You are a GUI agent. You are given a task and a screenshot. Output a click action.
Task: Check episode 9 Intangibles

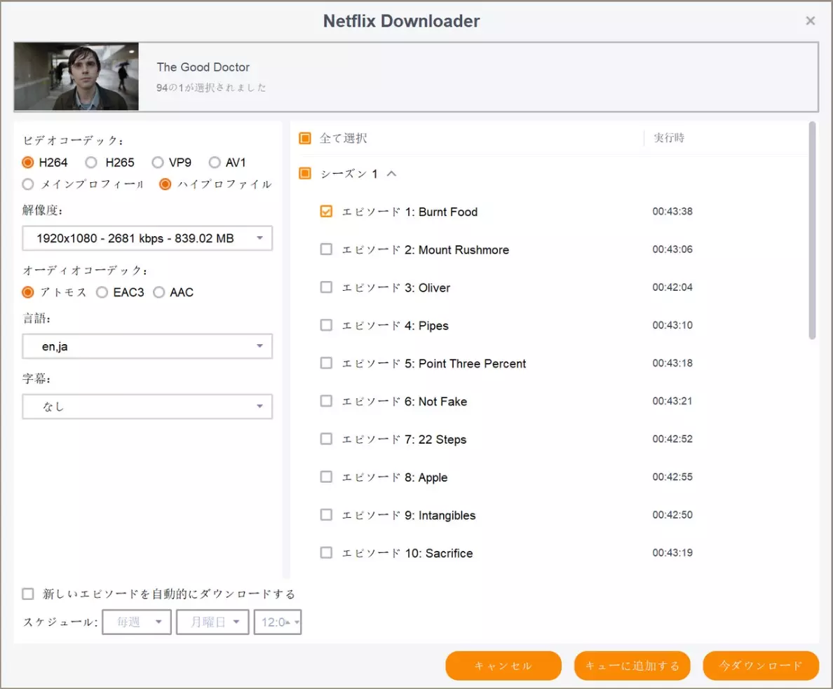tap(326, 514)
